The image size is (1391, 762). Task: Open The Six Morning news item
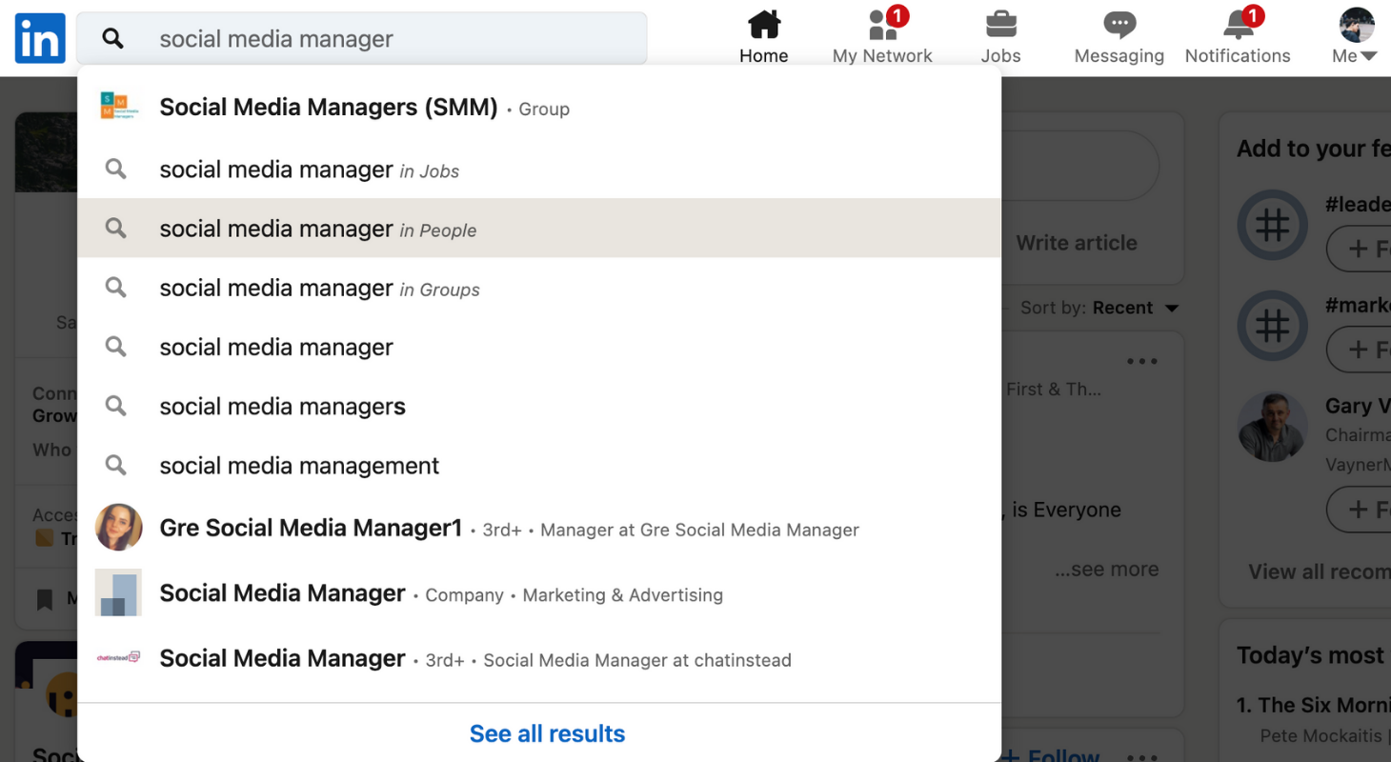click(x=1313, y=705)
